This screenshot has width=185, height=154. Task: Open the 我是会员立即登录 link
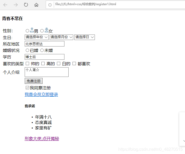(41, 95)
